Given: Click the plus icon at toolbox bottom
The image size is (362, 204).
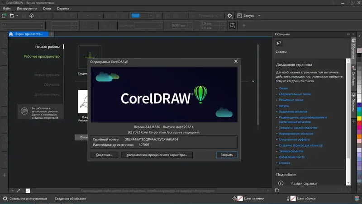Looking at the screenshot, I should (x=4, y=175).
